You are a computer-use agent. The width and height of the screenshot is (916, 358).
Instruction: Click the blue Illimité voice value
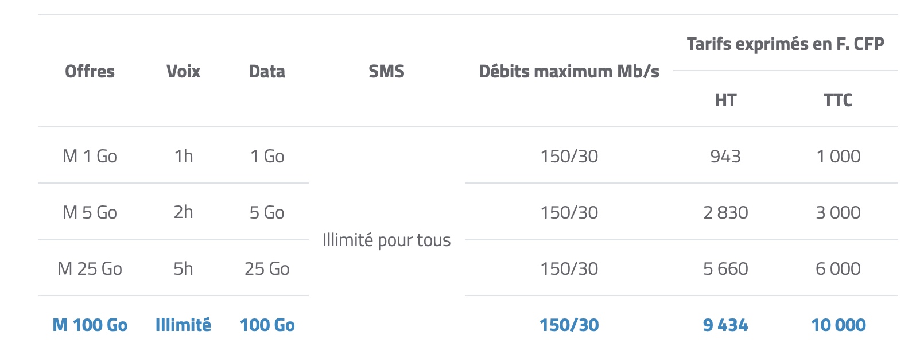coord(183,325)
